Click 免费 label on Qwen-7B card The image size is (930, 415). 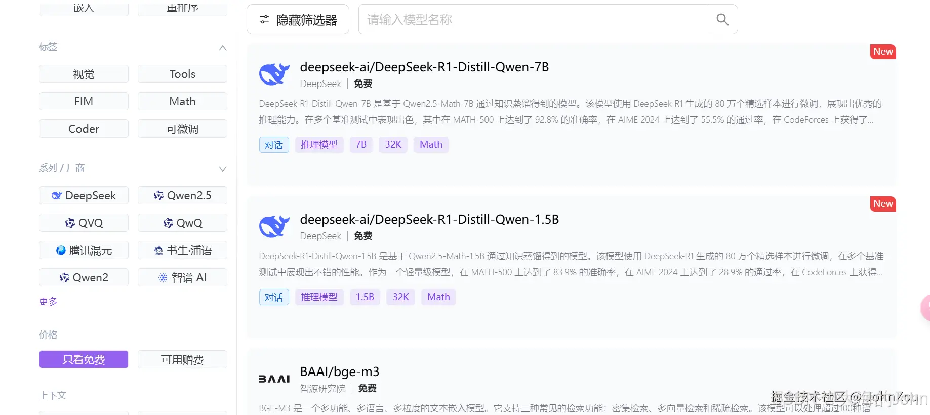pos(363,84)
